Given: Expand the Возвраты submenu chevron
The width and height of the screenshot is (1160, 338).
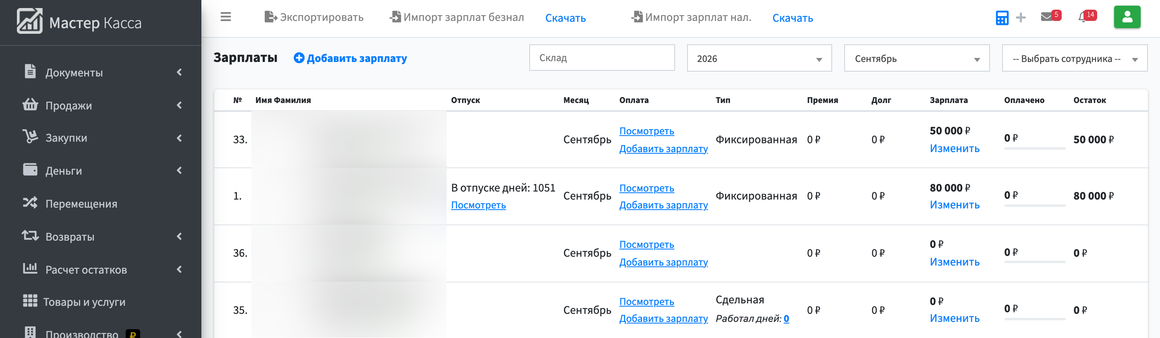Looking at the screenshot, I should [x=179, y=237].
